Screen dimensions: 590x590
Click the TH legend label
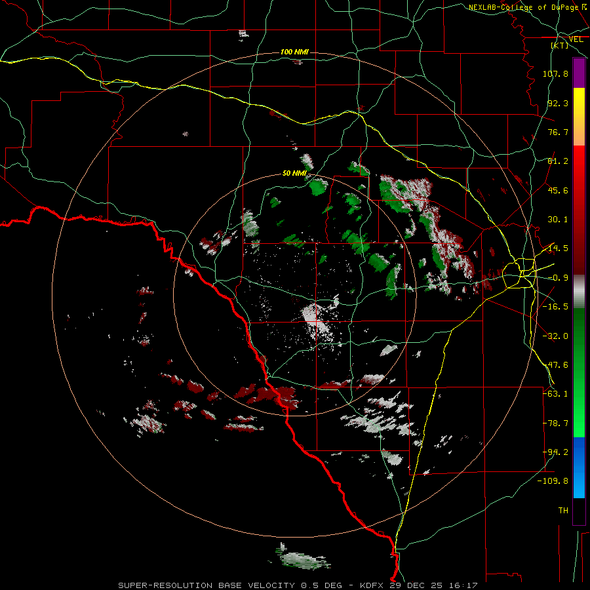[x=563, y=511]
